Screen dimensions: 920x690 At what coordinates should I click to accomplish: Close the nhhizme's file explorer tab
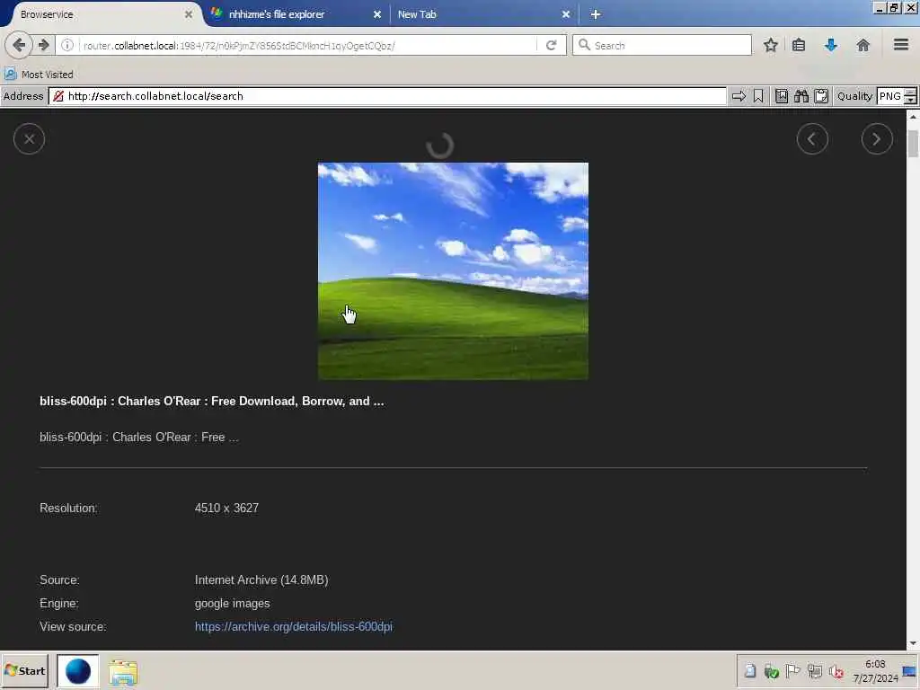coord(377,14)
